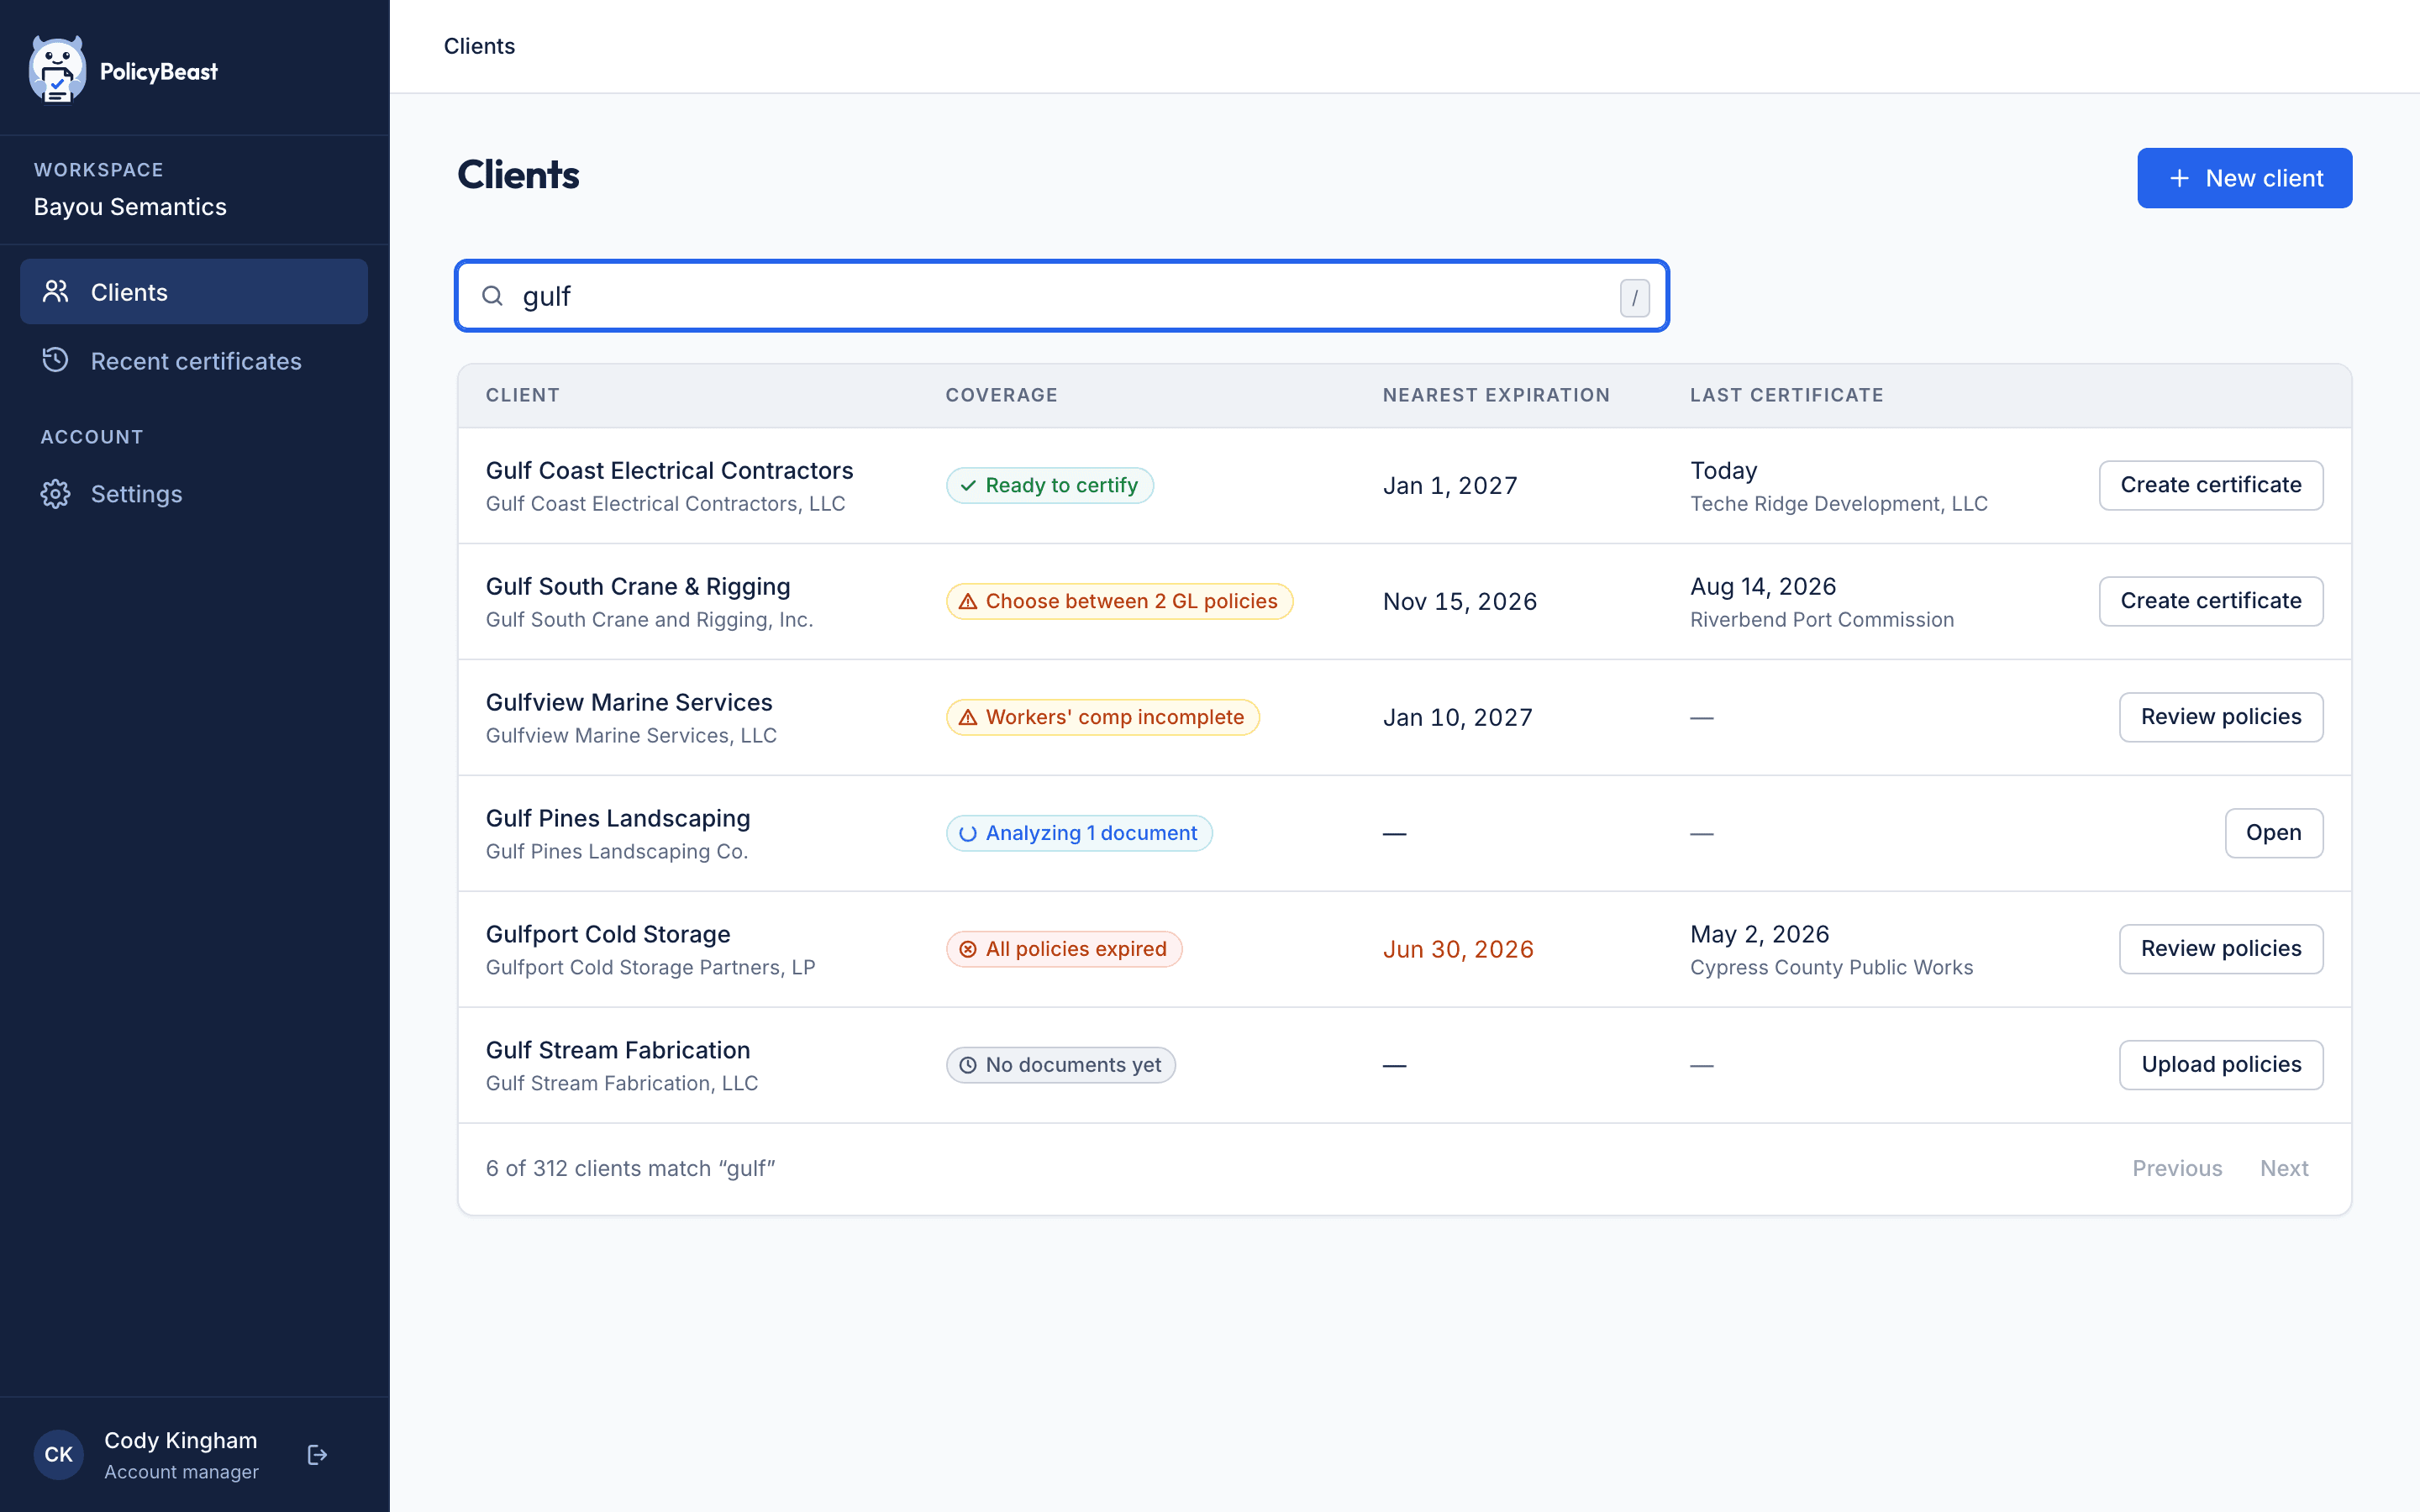
Task: Click Bayou Semantics workspace name
Action: (x=130, y=207)
